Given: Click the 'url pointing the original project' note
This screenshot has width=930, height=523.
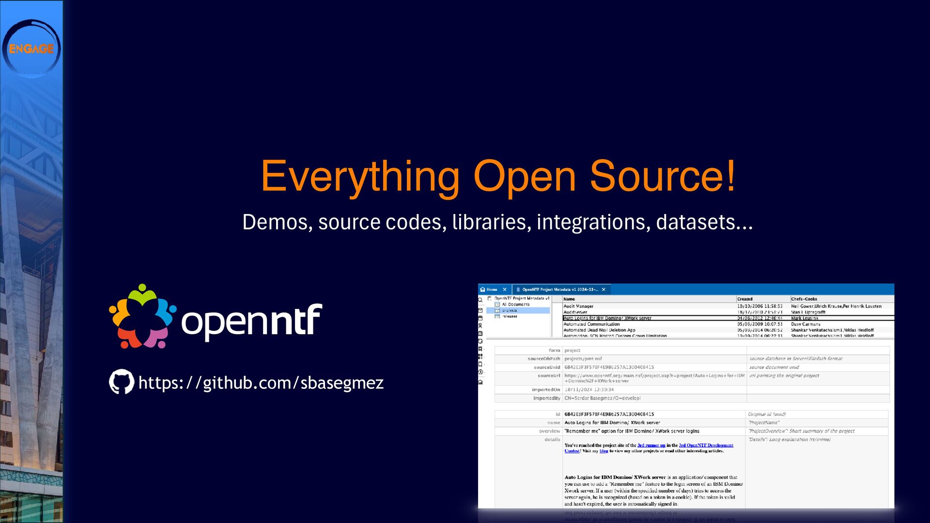Looking at the screenshot, I should tap(784, 375).
